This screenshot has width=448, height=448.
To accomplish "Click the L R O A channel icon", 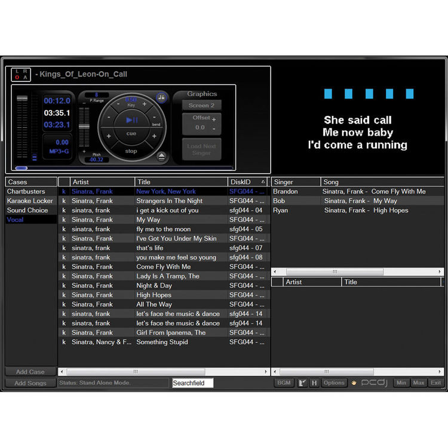I will click(21, 75).
